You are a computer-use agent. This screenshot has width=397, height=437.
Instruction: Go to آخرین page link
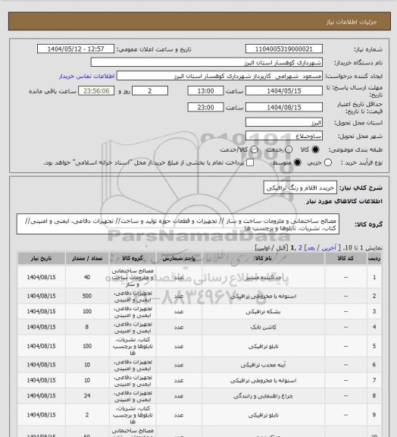(x=329, y=248)
